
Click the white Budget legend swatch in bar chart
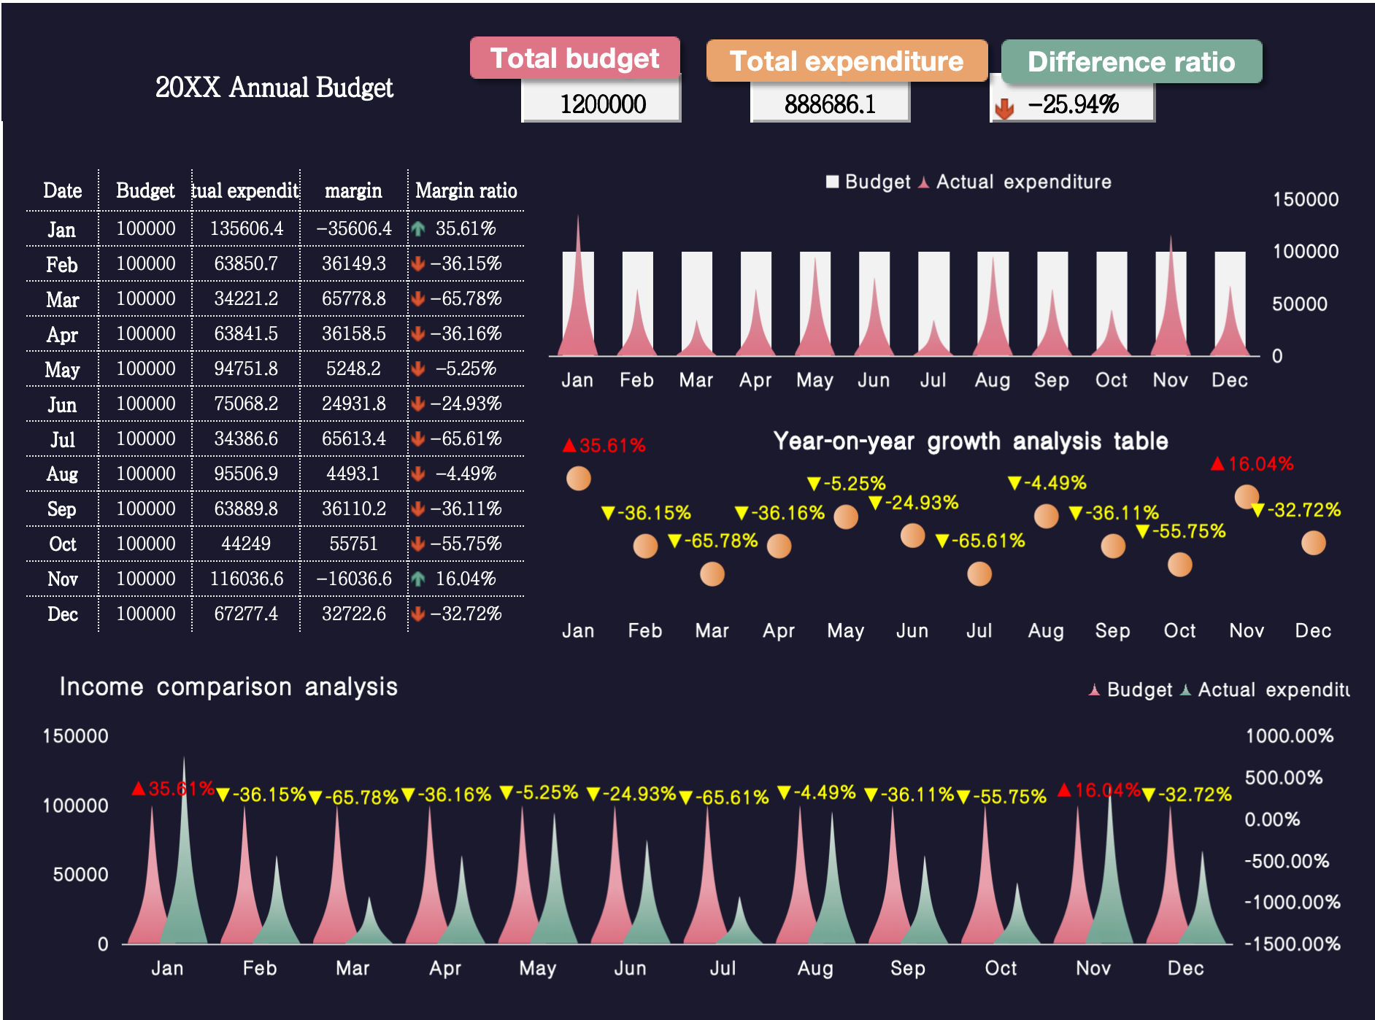click(832, 182)
